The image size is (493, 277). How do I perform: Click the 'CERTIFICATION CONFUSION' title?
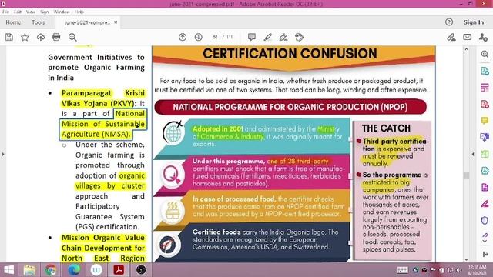(290, 54)
